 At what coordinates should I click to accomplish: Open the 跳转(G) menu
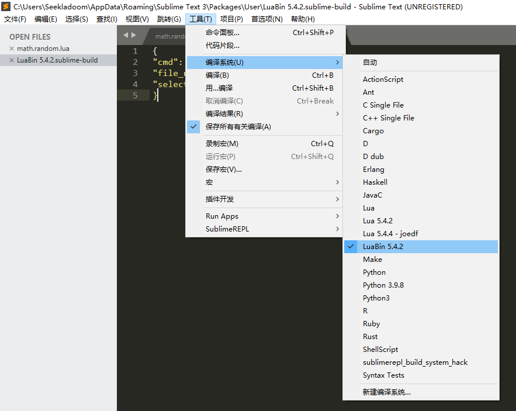point(169,19)
